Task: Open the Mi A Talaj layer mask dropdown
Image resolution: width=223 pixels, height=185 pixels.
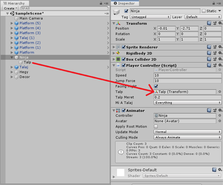Action: click(x=188, y=103)
